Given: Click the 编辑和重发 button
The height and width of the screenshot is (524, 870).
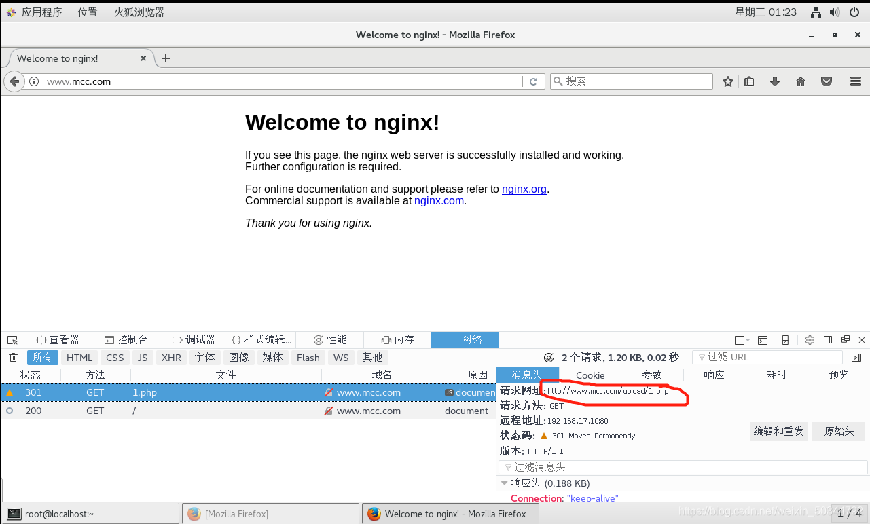Looking at the screenshot, I should coord(779,432).
